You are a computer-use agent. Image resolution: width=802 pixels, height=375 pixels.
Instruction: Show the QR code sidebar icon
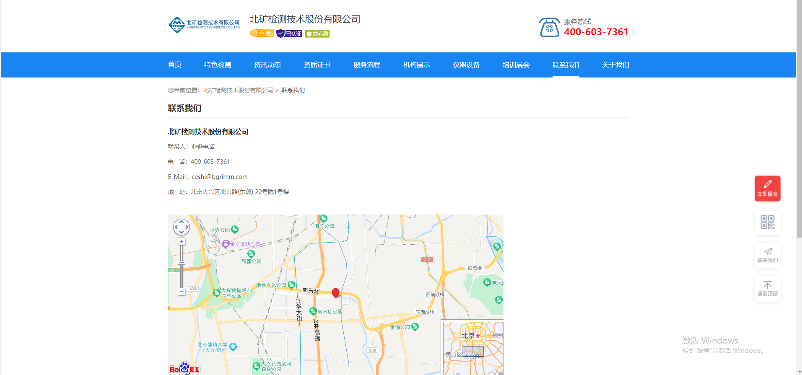click(x=767, y=222)
